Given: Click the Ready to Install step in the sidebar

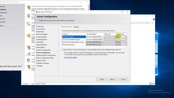Looking at the screenshot, I should click(x=41, y=60).
